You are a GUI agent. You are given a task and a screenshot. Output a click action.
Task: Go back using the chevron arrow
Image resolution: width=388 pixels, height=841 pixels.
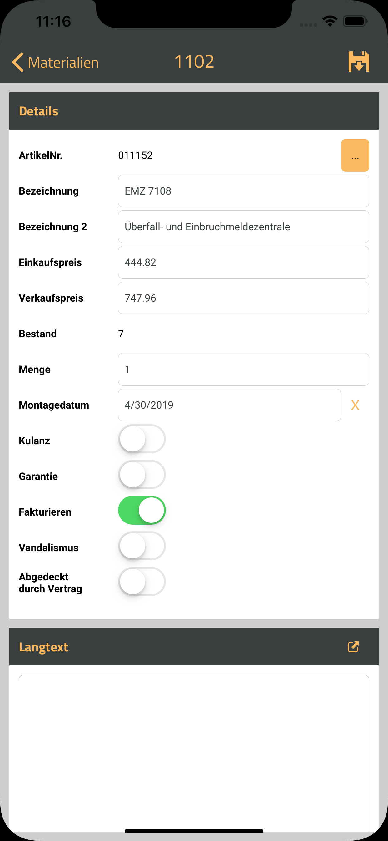(18, 62)
